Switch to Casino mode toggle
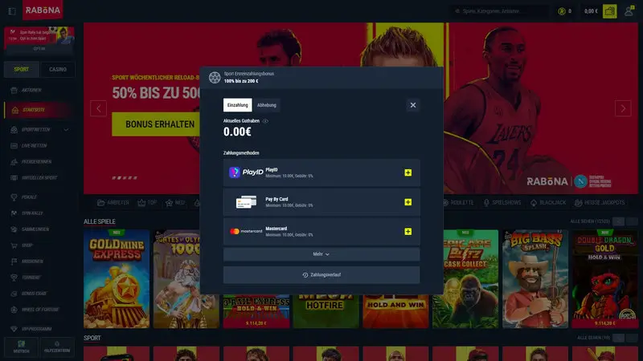643x361 pixels. point(58,70)
